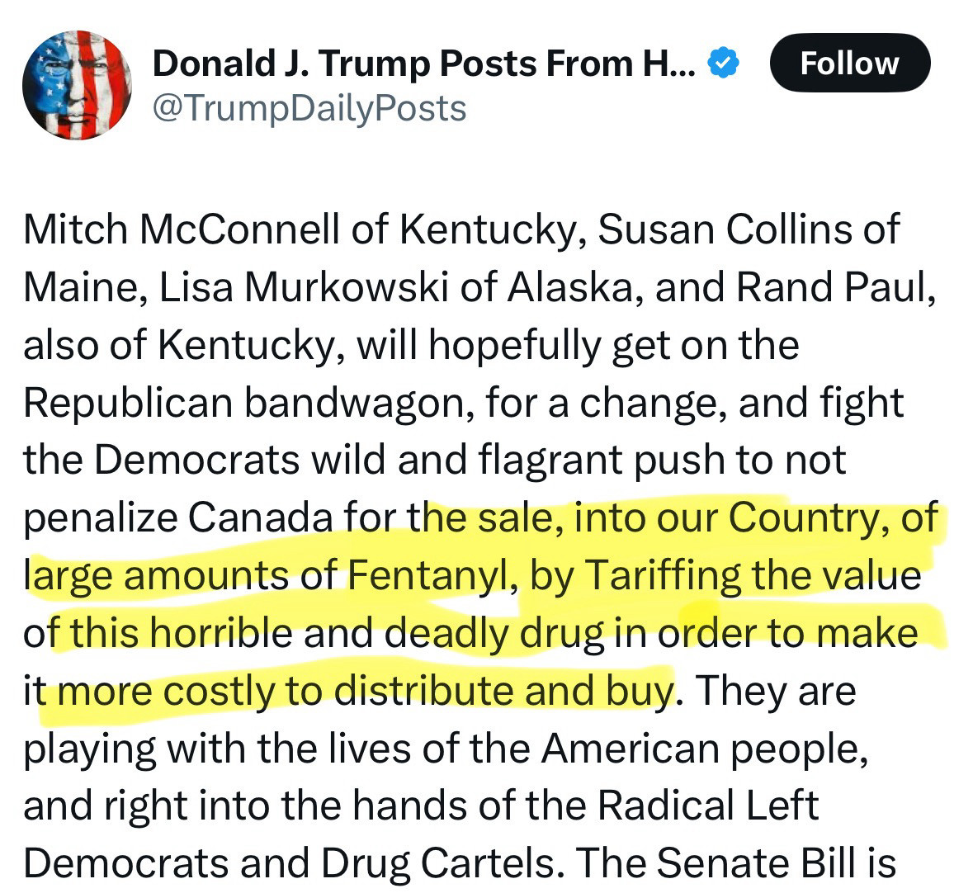Click the phrase Radical Left
Image resolution: width=973 pixels, height=893 pixels.
[707, 807]
